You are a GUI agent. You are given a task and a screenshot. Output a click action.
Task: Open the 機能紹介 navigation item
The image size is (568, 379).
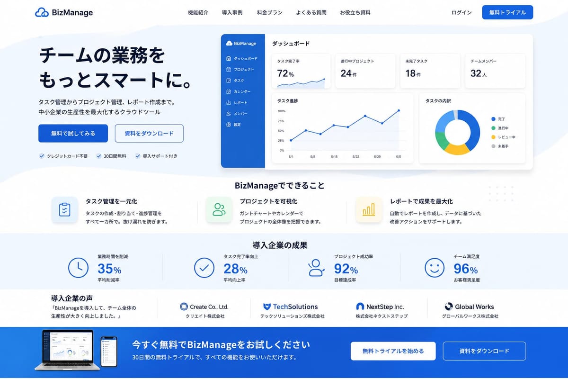click(x=198, y=13)
